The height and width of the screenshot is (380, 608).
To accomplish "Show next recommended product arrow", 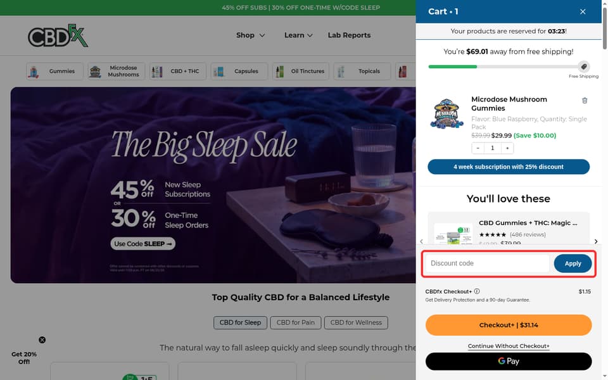I will (595, 241).
